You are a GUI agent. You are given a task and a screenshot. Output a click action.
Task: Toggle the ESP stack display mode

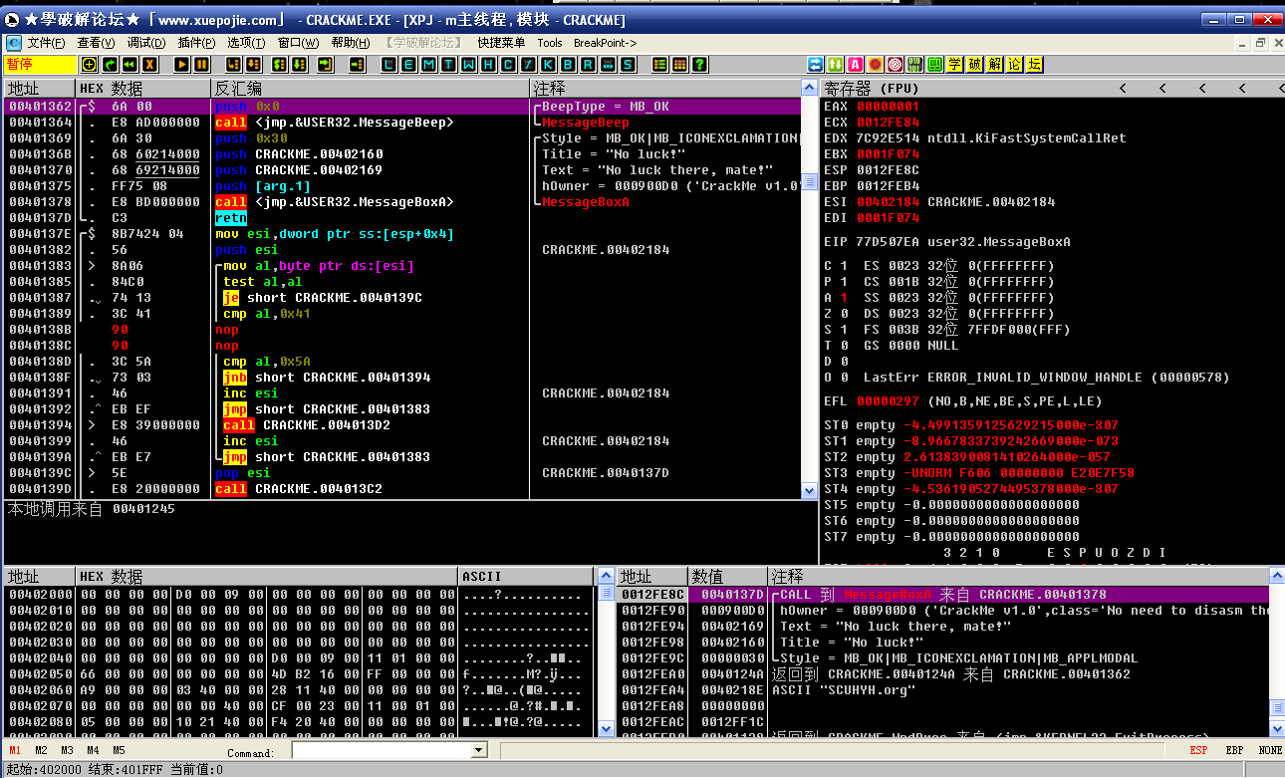[1200, 750]
